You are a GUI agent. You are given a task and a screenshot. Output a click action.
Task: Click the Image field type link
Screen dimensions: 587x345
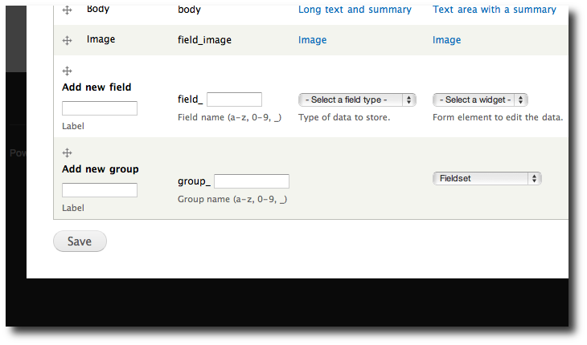point(312,39)
